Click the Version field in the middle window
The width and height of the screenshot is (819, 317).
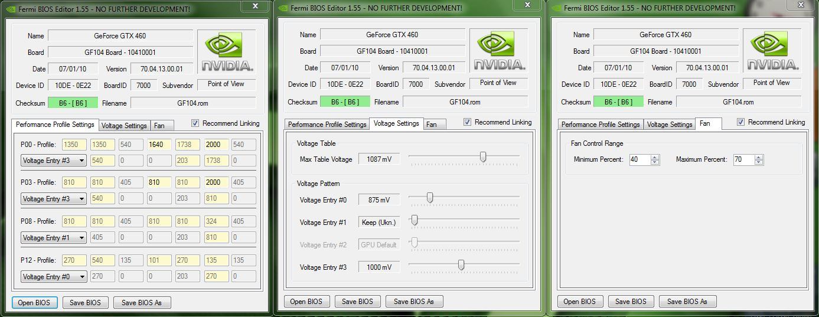(434, 68)
